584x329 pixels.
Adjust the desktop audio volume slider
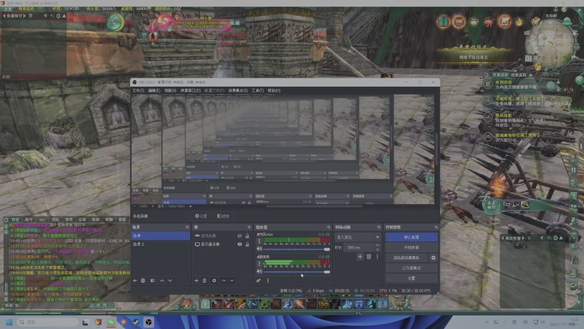(296, 271)
